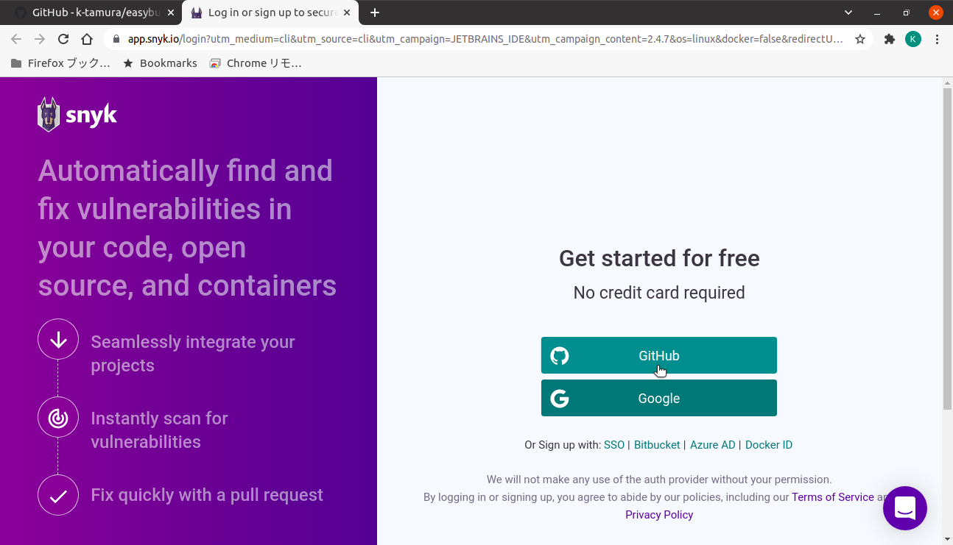Open the Terms of Service link
The image size is (953, 545).
[x=832, y=497]
